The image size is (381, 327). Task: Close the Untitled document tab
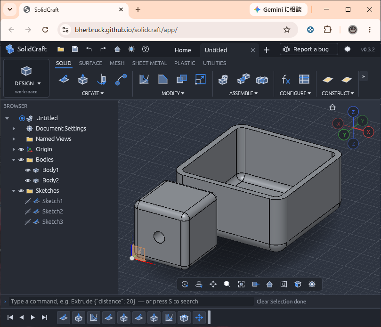(x=253, y=50)
